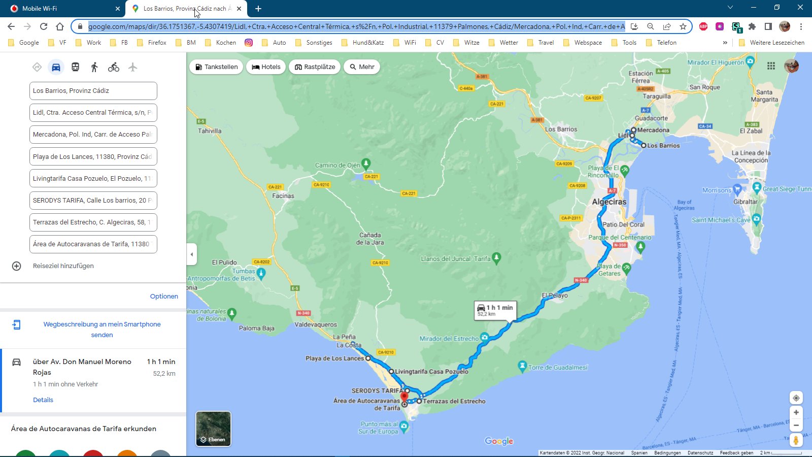Bookmark this page with star icon

click(683, 26)
